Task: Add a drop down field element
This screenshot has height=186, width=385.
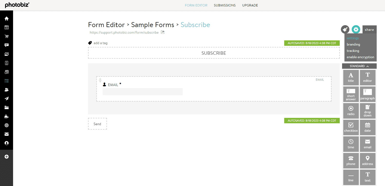Action: click(368, 111)
